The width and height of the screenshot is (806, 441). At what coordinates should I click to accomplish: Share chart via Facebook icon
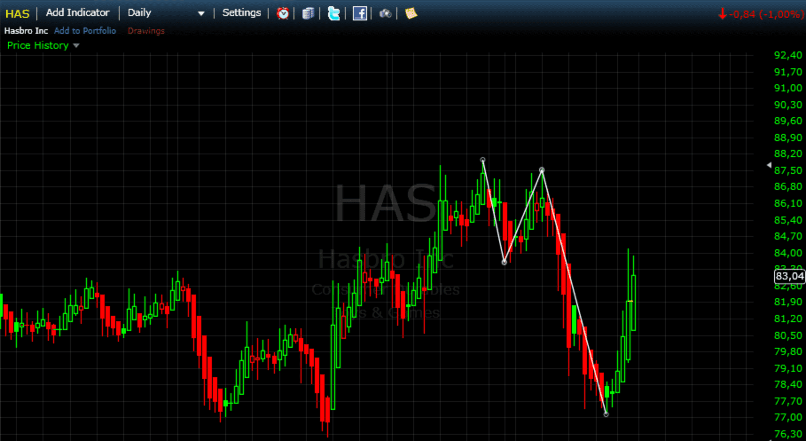point(360,14)
